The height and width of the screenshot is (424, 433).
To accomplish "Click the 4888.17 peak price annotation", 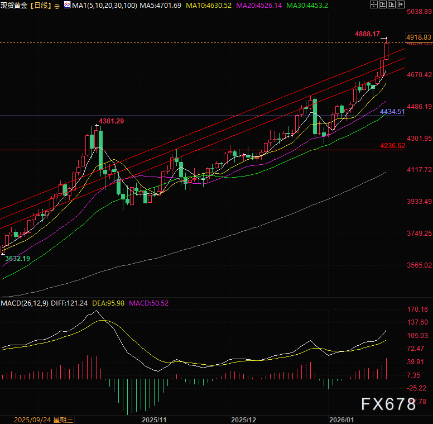I will 367,34.
